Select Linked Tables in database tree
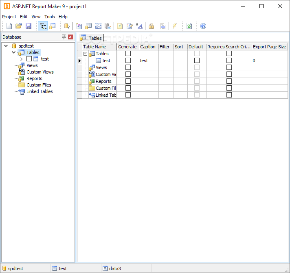Image resolution: width=290 pixels, height=273 pixels. click(40, 91)
